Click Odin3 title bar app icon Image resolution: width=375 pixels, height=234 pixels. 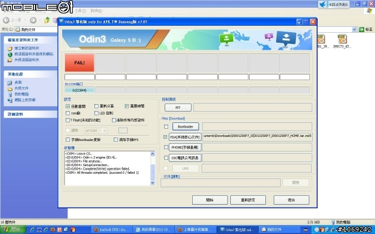pyautogui.click(x=61, y=22)
